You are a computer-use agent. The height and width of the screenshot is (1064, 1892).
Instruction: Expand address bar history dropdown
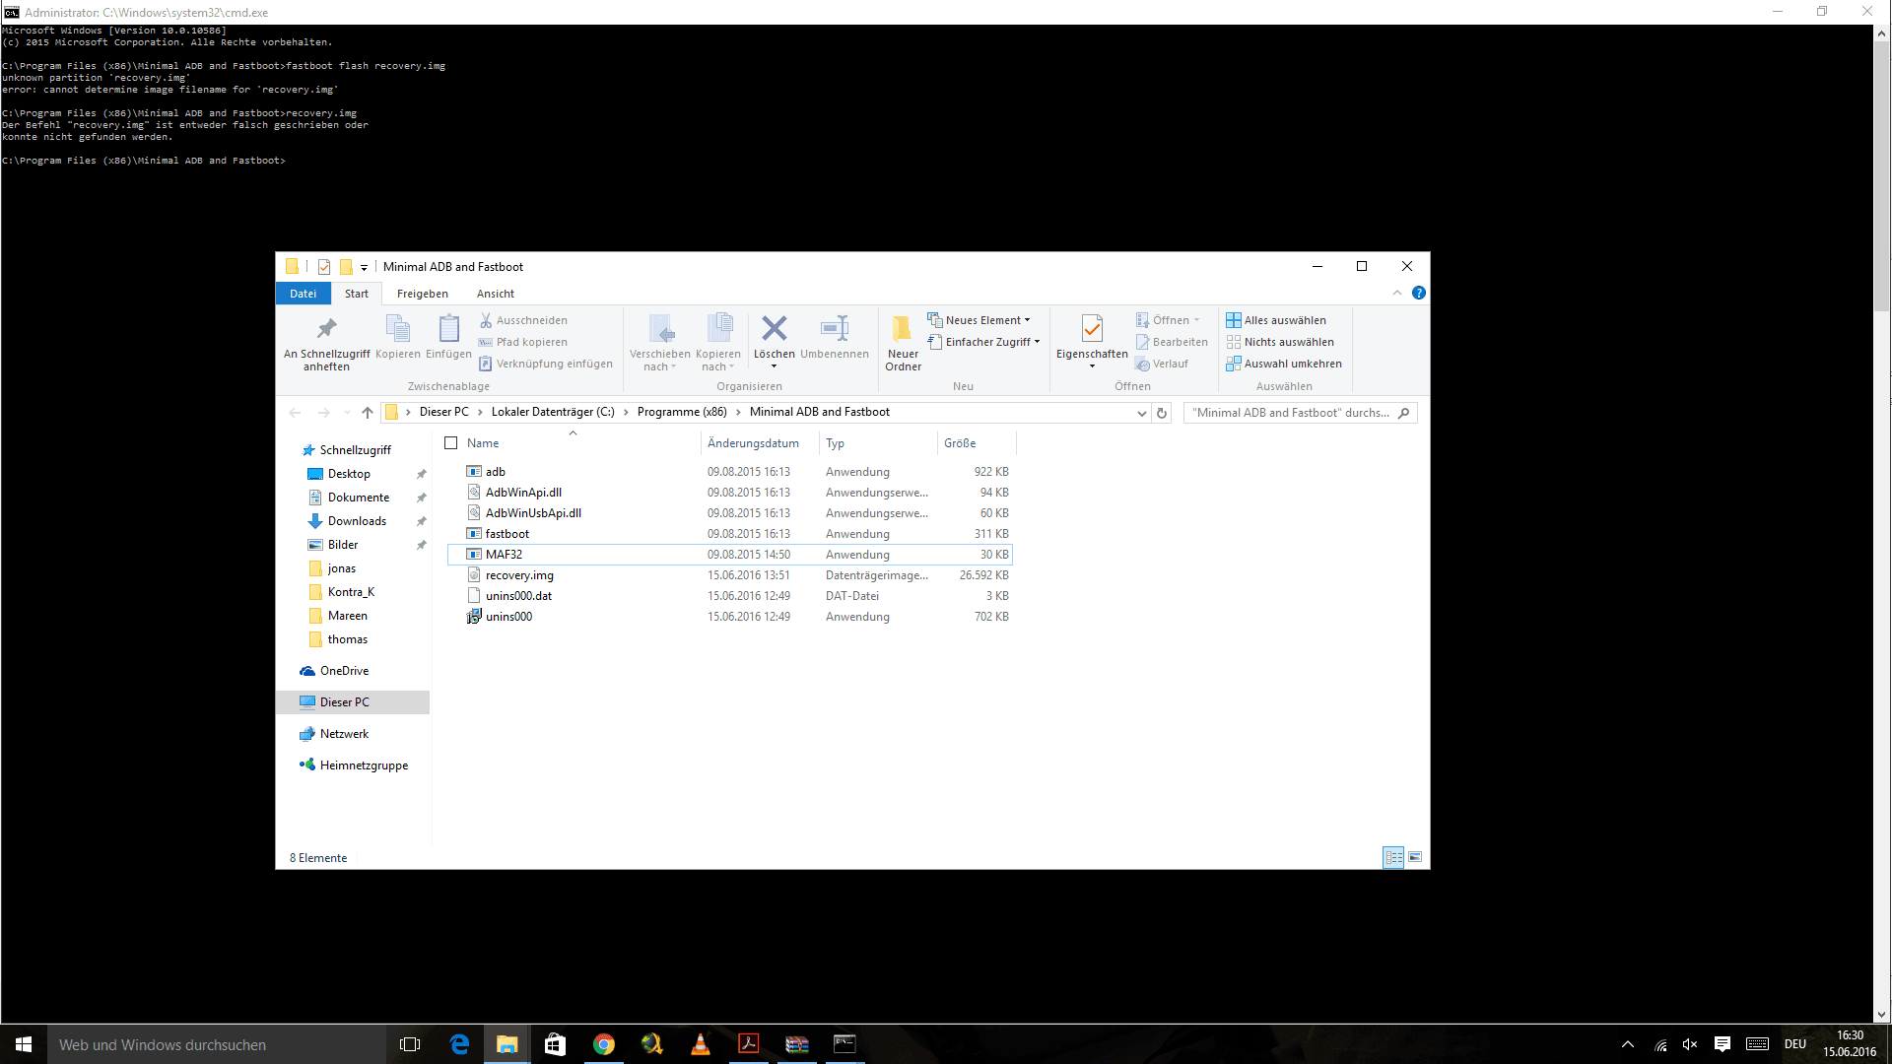click(1141, 413)
